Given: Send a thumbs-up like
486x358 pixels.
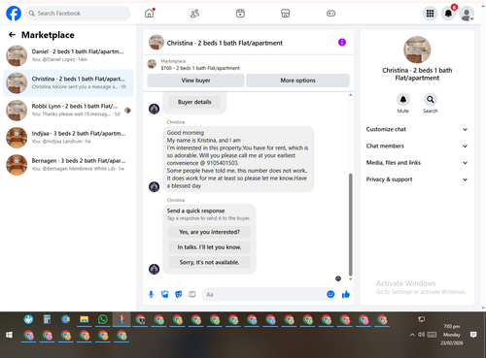Looking at the screenshot, I should 346,294.
